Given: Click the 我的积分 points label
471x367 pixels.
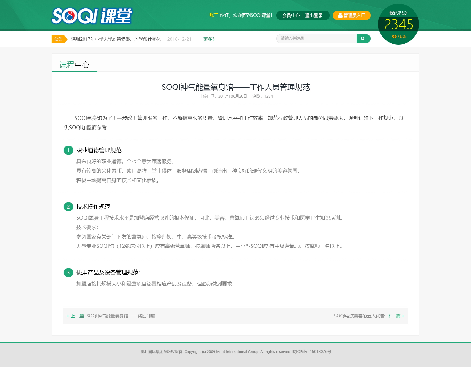Looking at the screenshot, I should coord(398,13).
